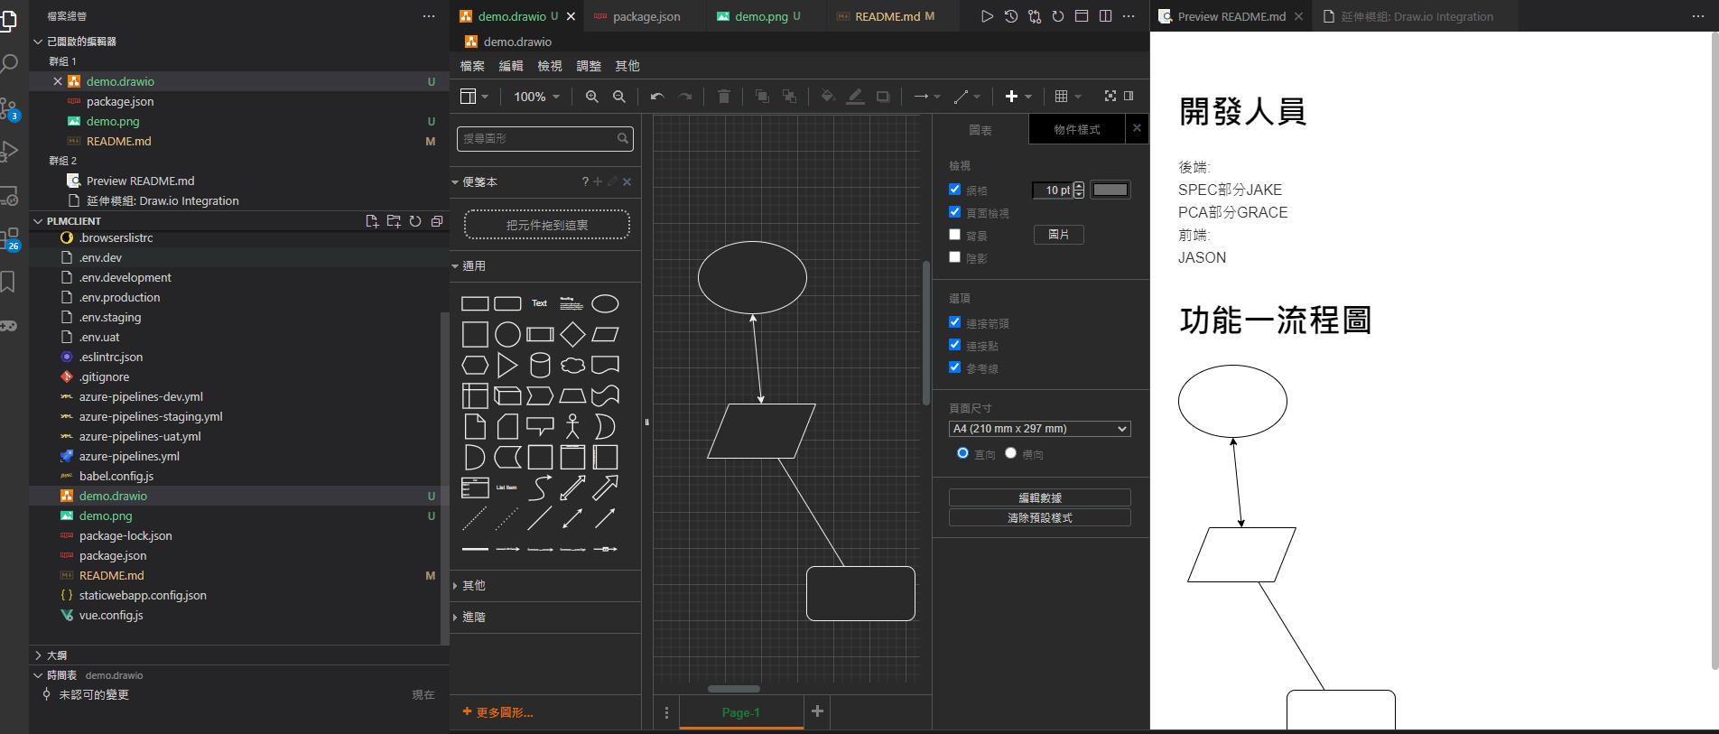
Task: Click the 編輯數據 button
Action: click(x=1039, y=497)
